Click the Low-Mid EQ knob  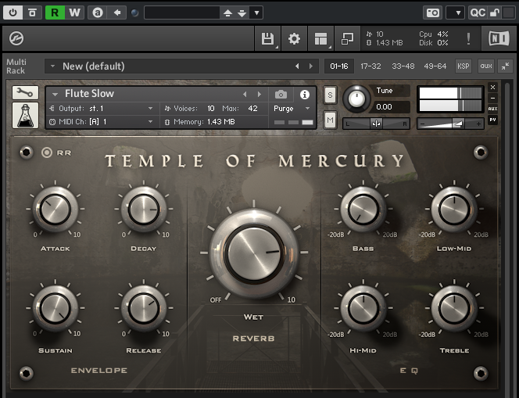[x=454, y=210]
